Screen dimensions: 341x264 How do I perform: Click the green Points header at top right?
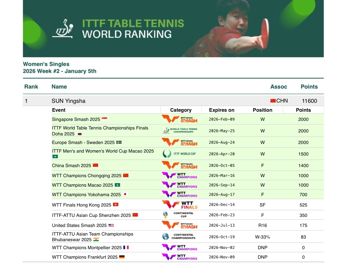(309, 87)
